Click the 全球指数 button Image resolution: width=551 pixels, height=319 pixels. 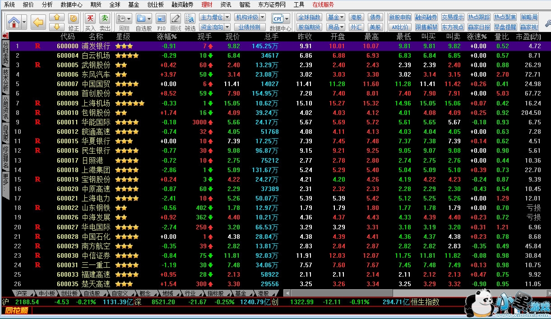coord(309,17)
